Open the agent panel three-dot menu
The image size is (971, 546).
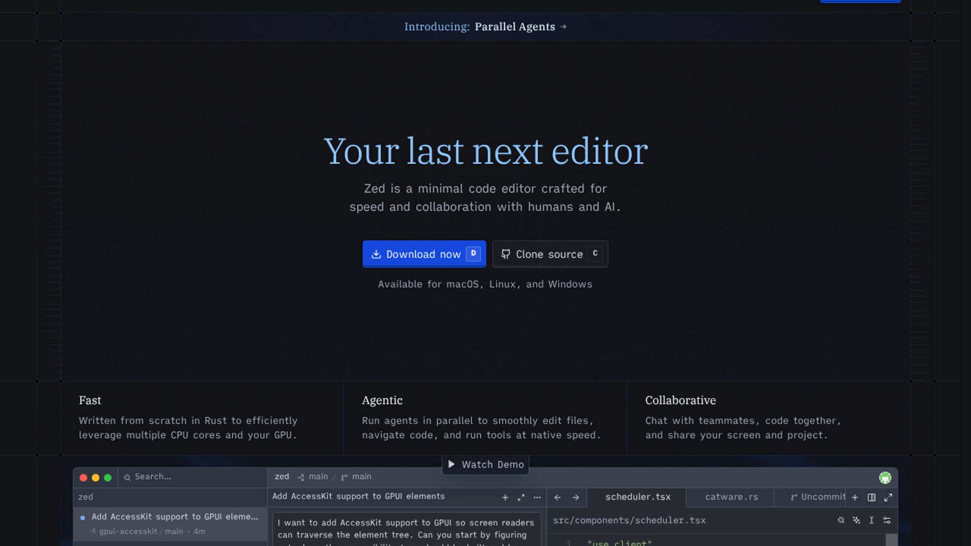(537, 497)
